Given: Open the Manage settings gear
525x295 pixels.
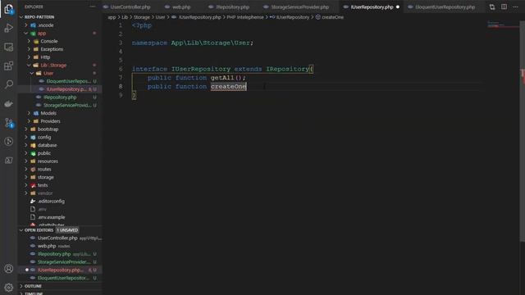Looking at the screenshot, I should [x=9, y=288].
